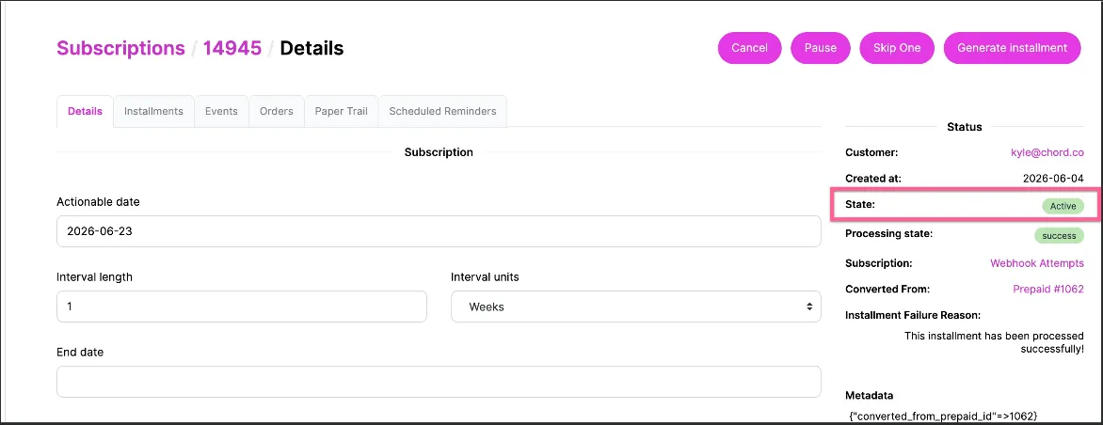Open the Events tab
The height and width of the screenshot is (425, 1103).
(221, 111)
